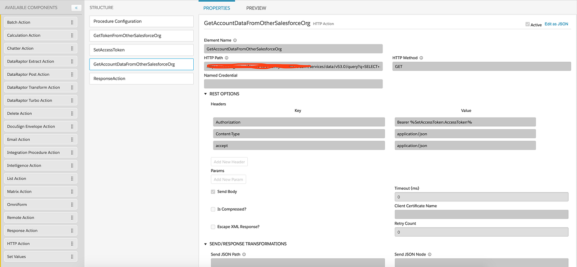
Task: Click drag handle of Remote Action
Action: click(72, 217)
